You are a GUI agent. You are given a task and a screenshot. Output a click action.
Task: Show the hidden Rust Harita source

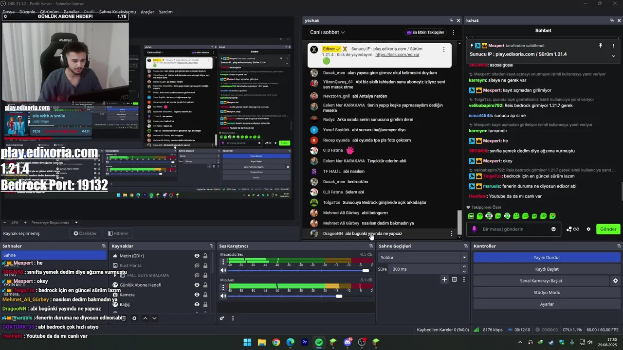pos(197,265)
